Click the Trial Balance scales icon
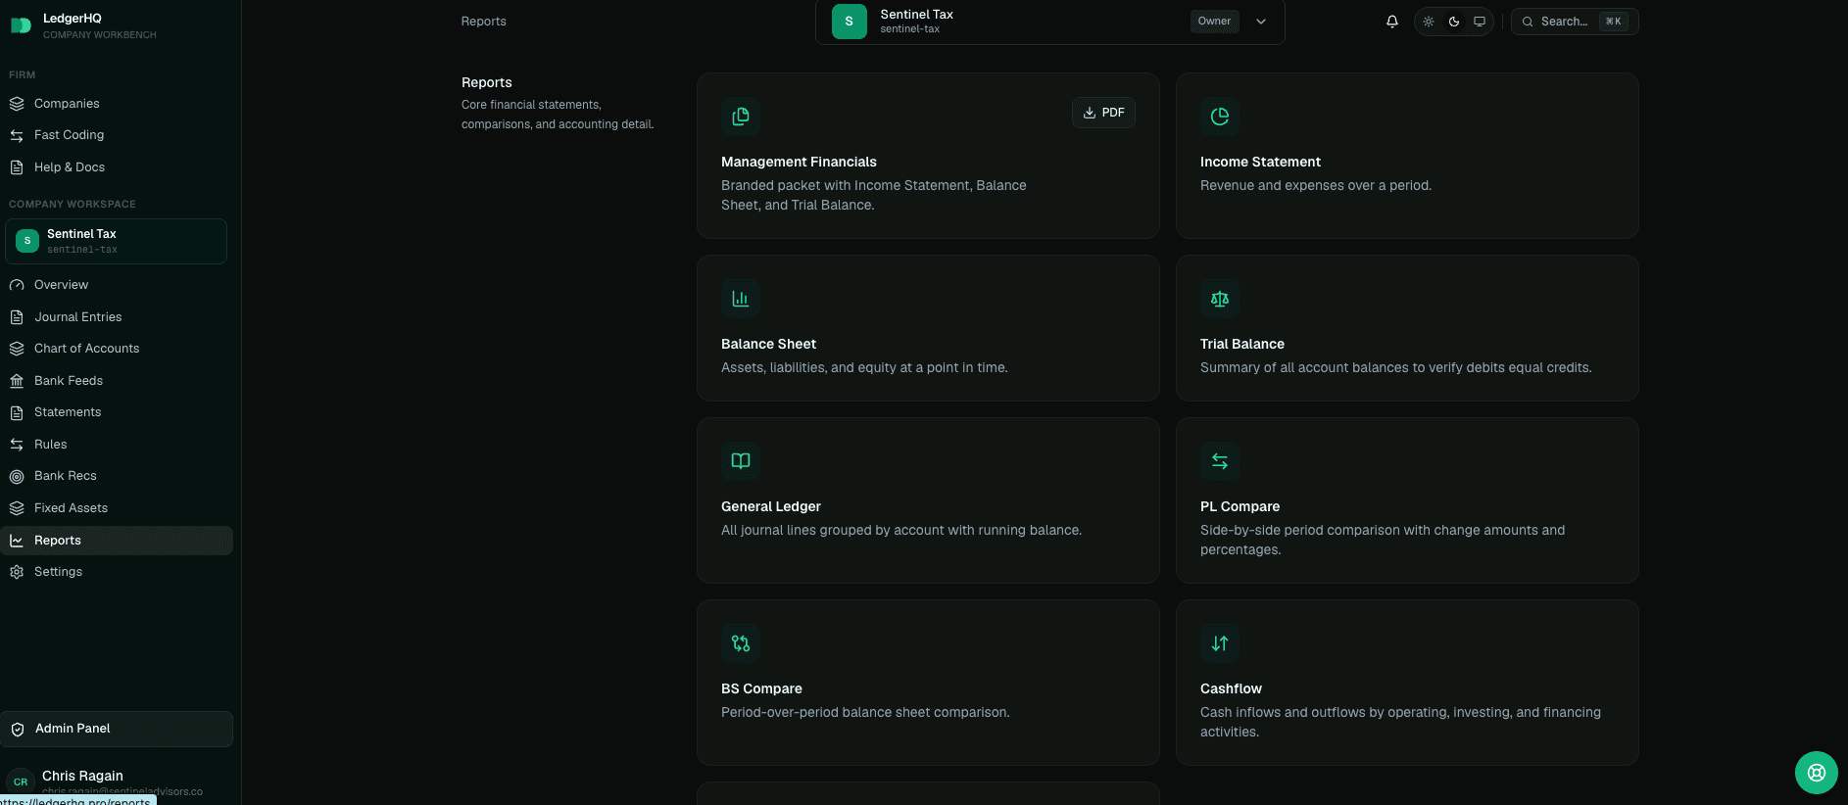The image size is (1848, 805). click(x=1220, y=299)
